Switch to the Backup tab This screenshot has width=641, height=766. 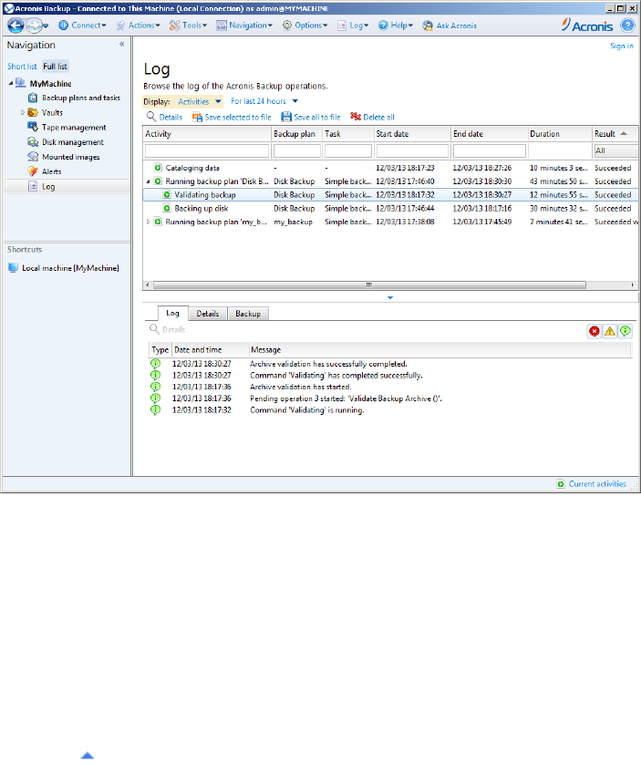coord(248,314)
